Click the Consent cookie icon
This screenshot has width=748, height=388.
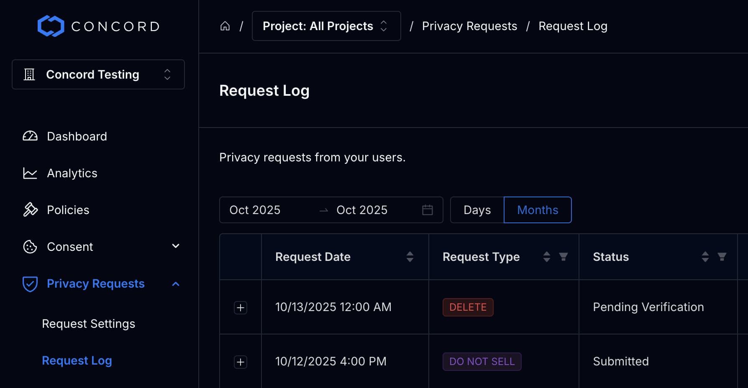(30, 246)
